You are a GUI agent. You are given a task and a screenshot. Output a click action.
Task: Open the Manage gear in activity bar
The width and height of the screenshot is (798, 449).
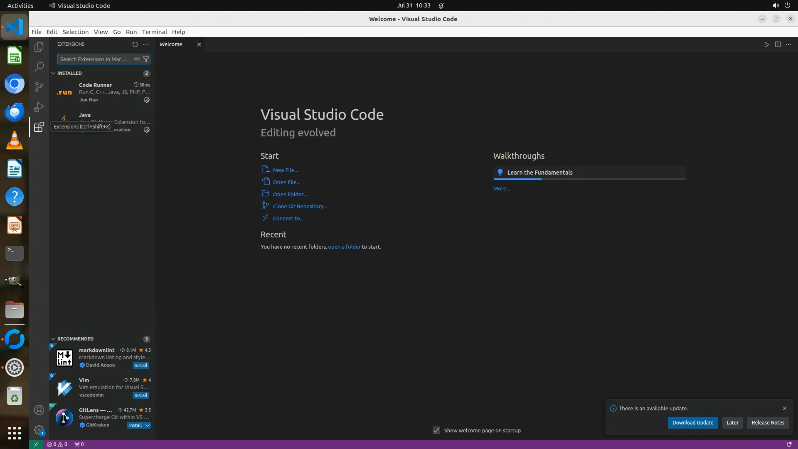(39, 430)
